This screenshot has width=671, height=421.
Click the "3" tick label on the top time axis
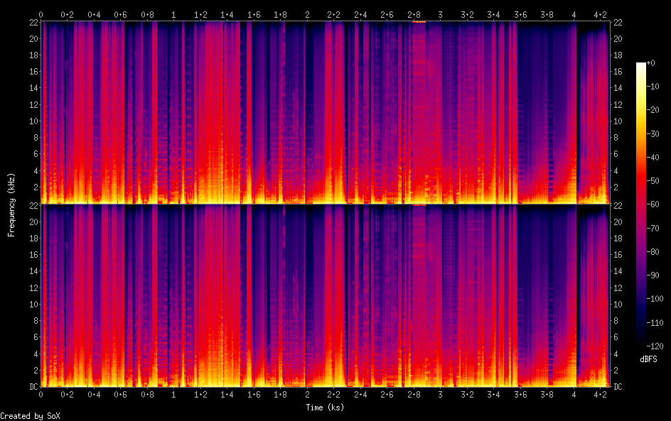coord(441,14)
